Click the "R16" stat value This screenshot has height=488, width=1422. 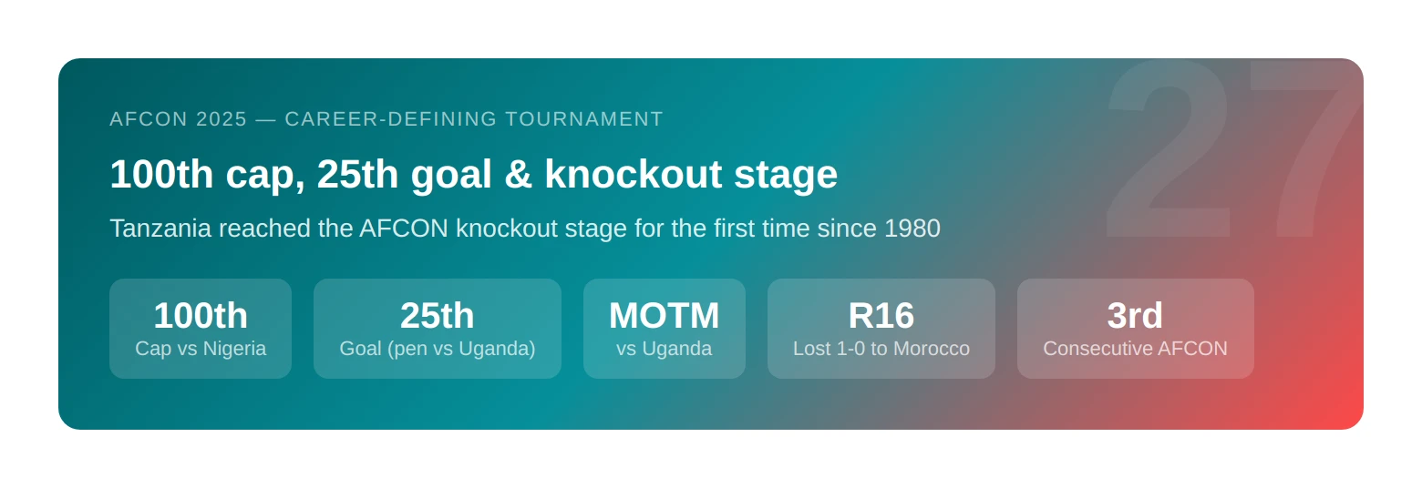click(881, 316)
